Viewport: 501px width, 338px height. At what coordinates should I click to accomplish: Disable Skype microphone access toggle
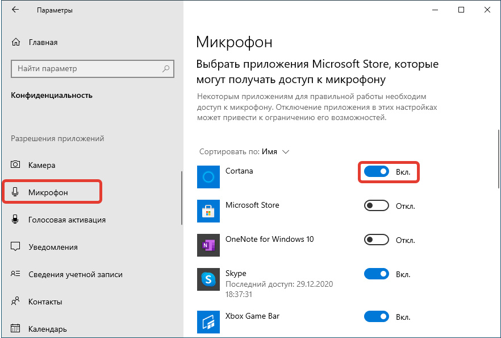click(x=376, y=274)
